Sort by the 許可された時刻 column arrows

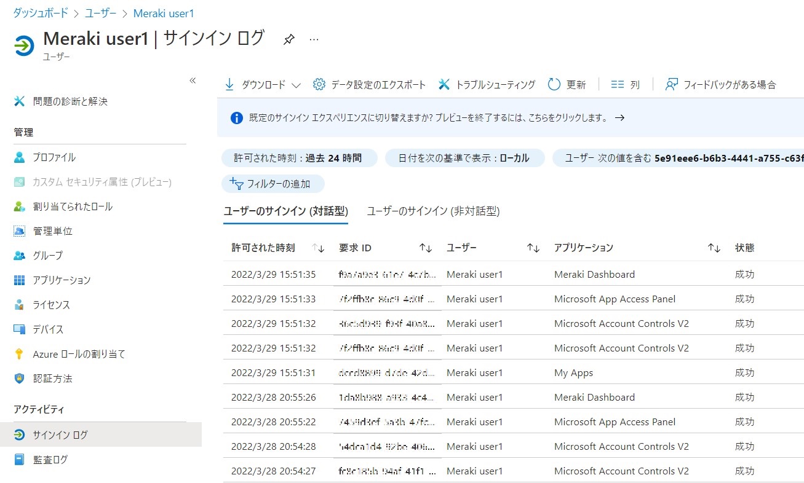click(x=318, y=248)
